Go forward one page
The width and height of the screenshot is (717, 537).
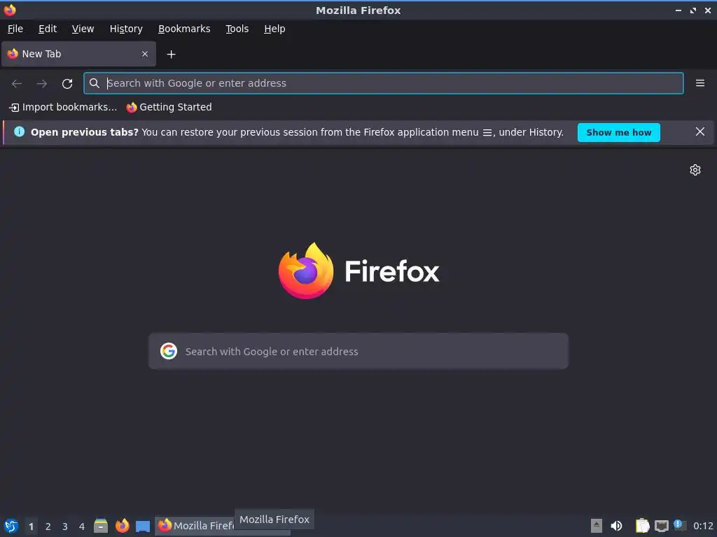click(x=41, y=83)
